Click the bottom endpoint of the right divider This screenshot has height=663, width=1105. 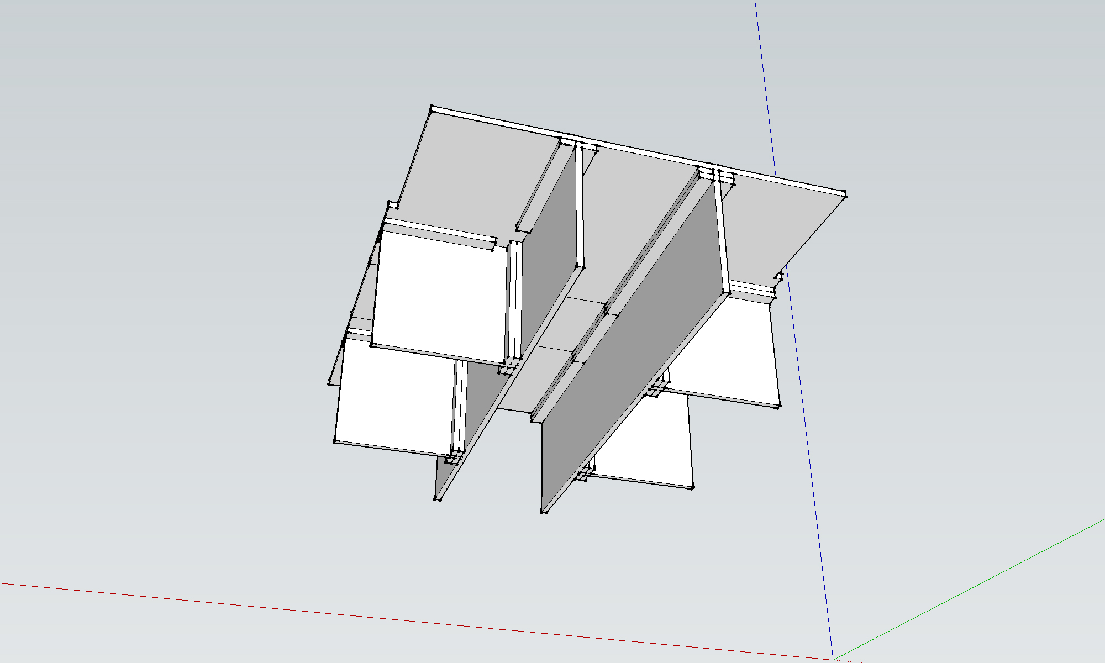click(x=544, y=512)
